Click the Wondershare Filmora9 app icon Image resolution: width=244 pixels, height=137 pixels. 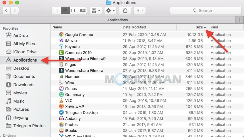tap(61, 58)
